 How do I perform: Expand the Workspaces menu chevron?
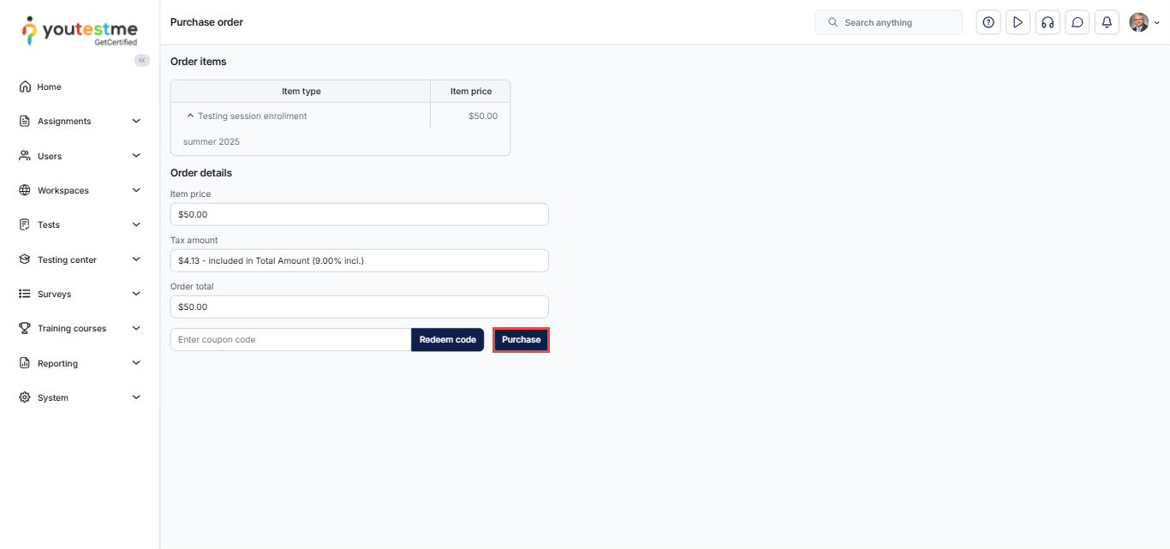[x=136, y=190]
